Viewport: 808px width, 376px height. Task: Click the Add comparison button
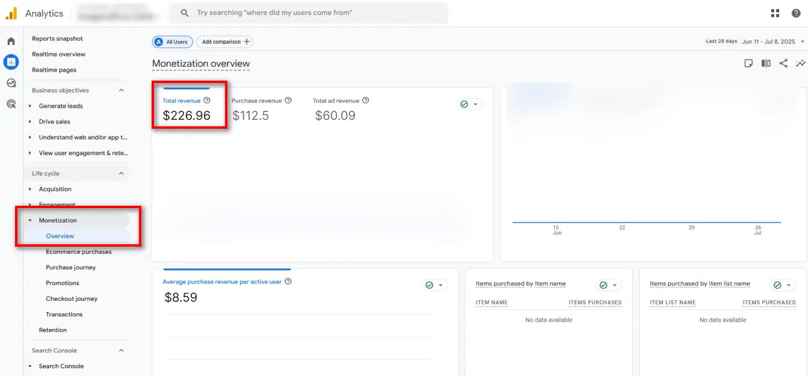point(225,42)
